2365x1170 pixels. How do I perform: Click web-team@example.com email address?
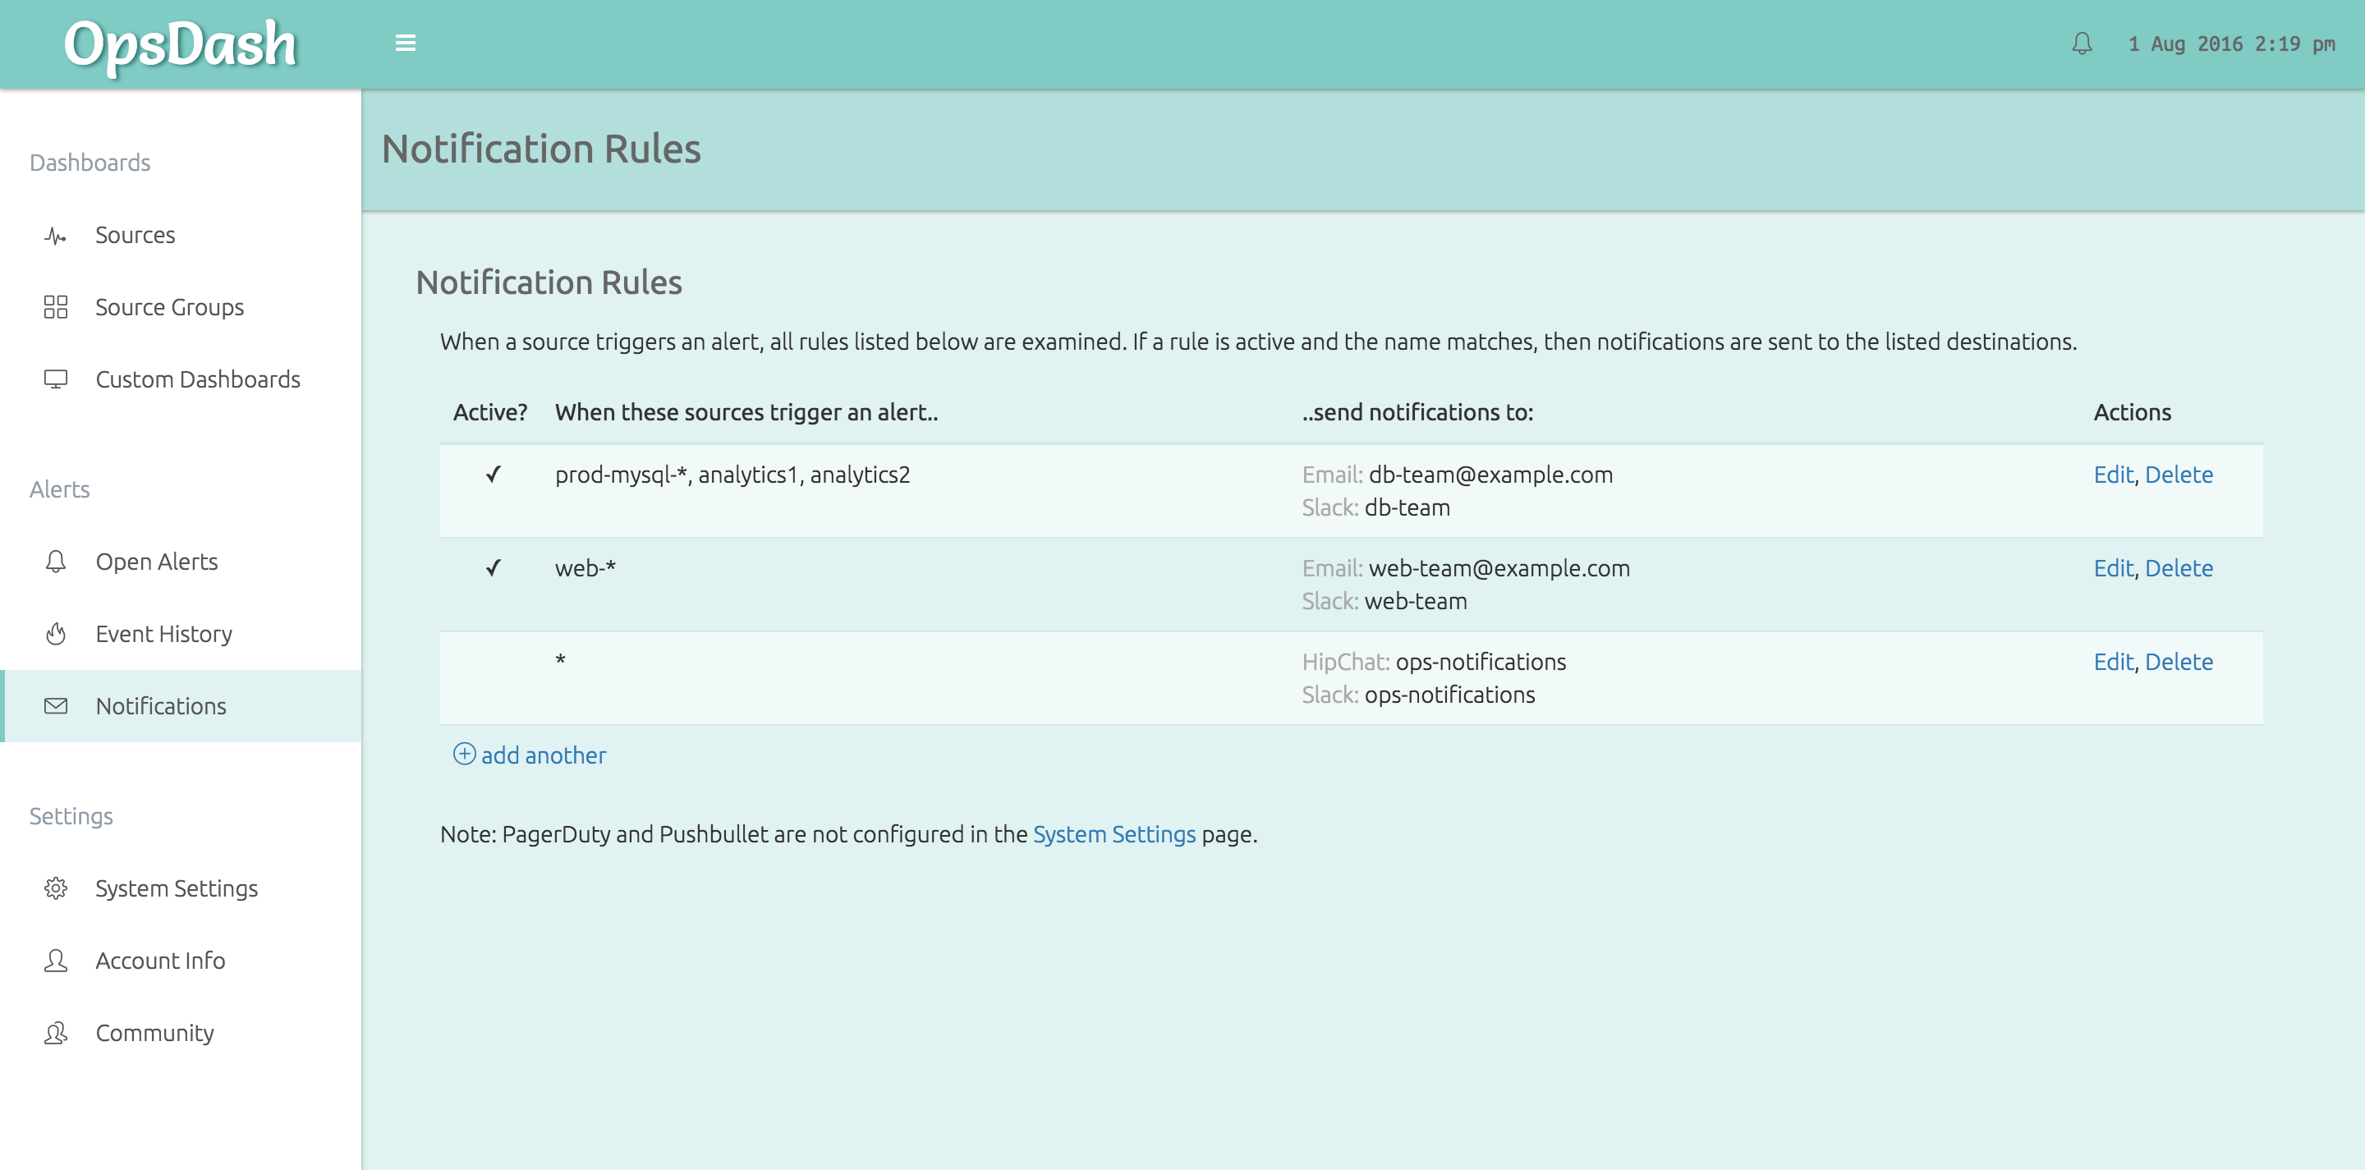1499,568
